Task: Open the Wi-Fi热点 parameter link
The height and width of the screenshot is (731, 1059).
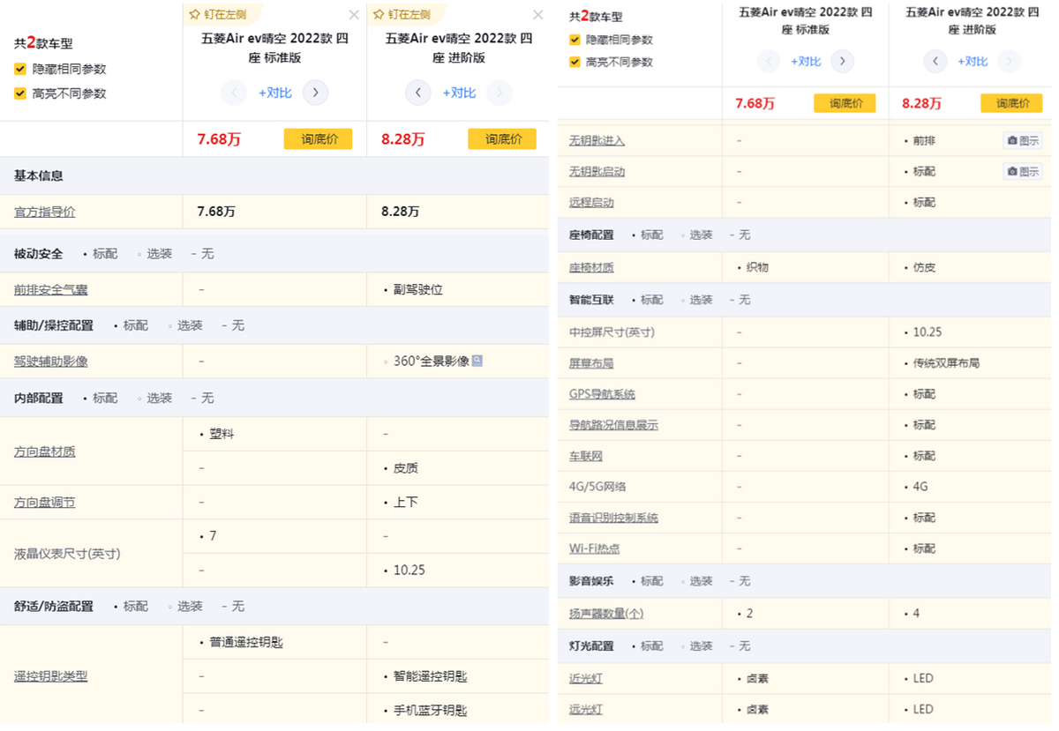Action: (595, 548)
